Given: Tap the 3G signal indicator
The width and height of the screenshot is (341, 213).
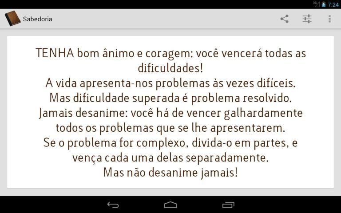Looking at the screenshot, I should [316, 4].
